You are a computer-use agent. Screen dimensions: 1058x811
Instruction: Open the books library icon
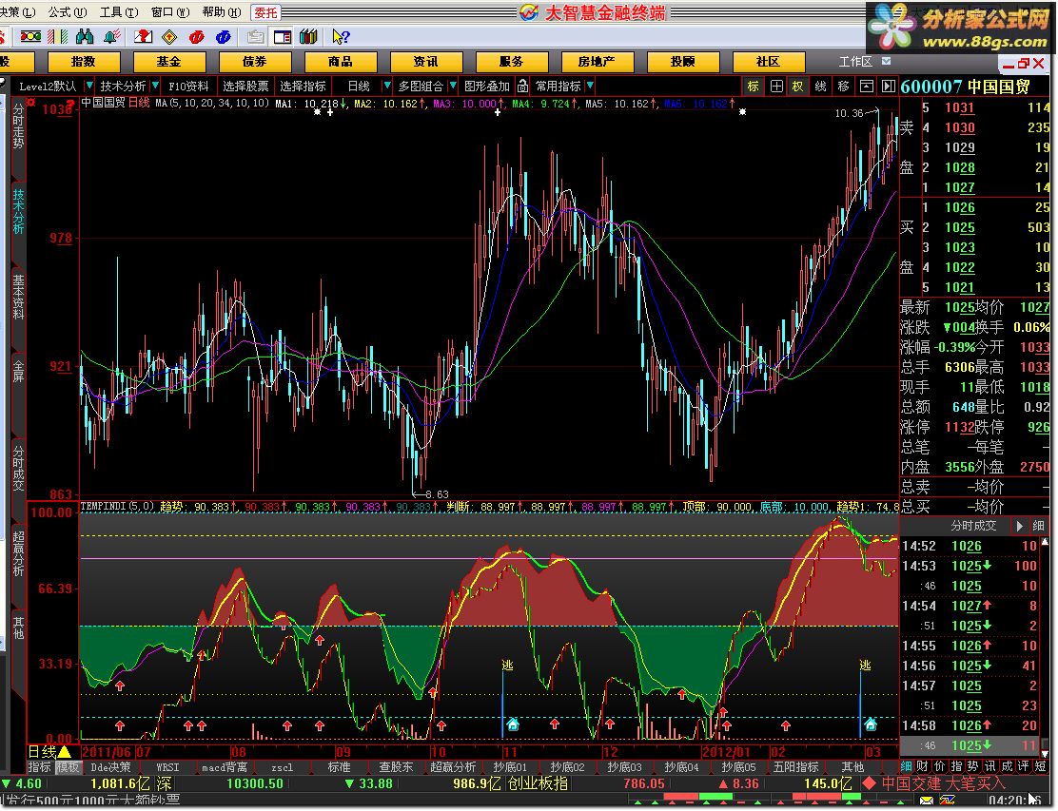[309, 37]
